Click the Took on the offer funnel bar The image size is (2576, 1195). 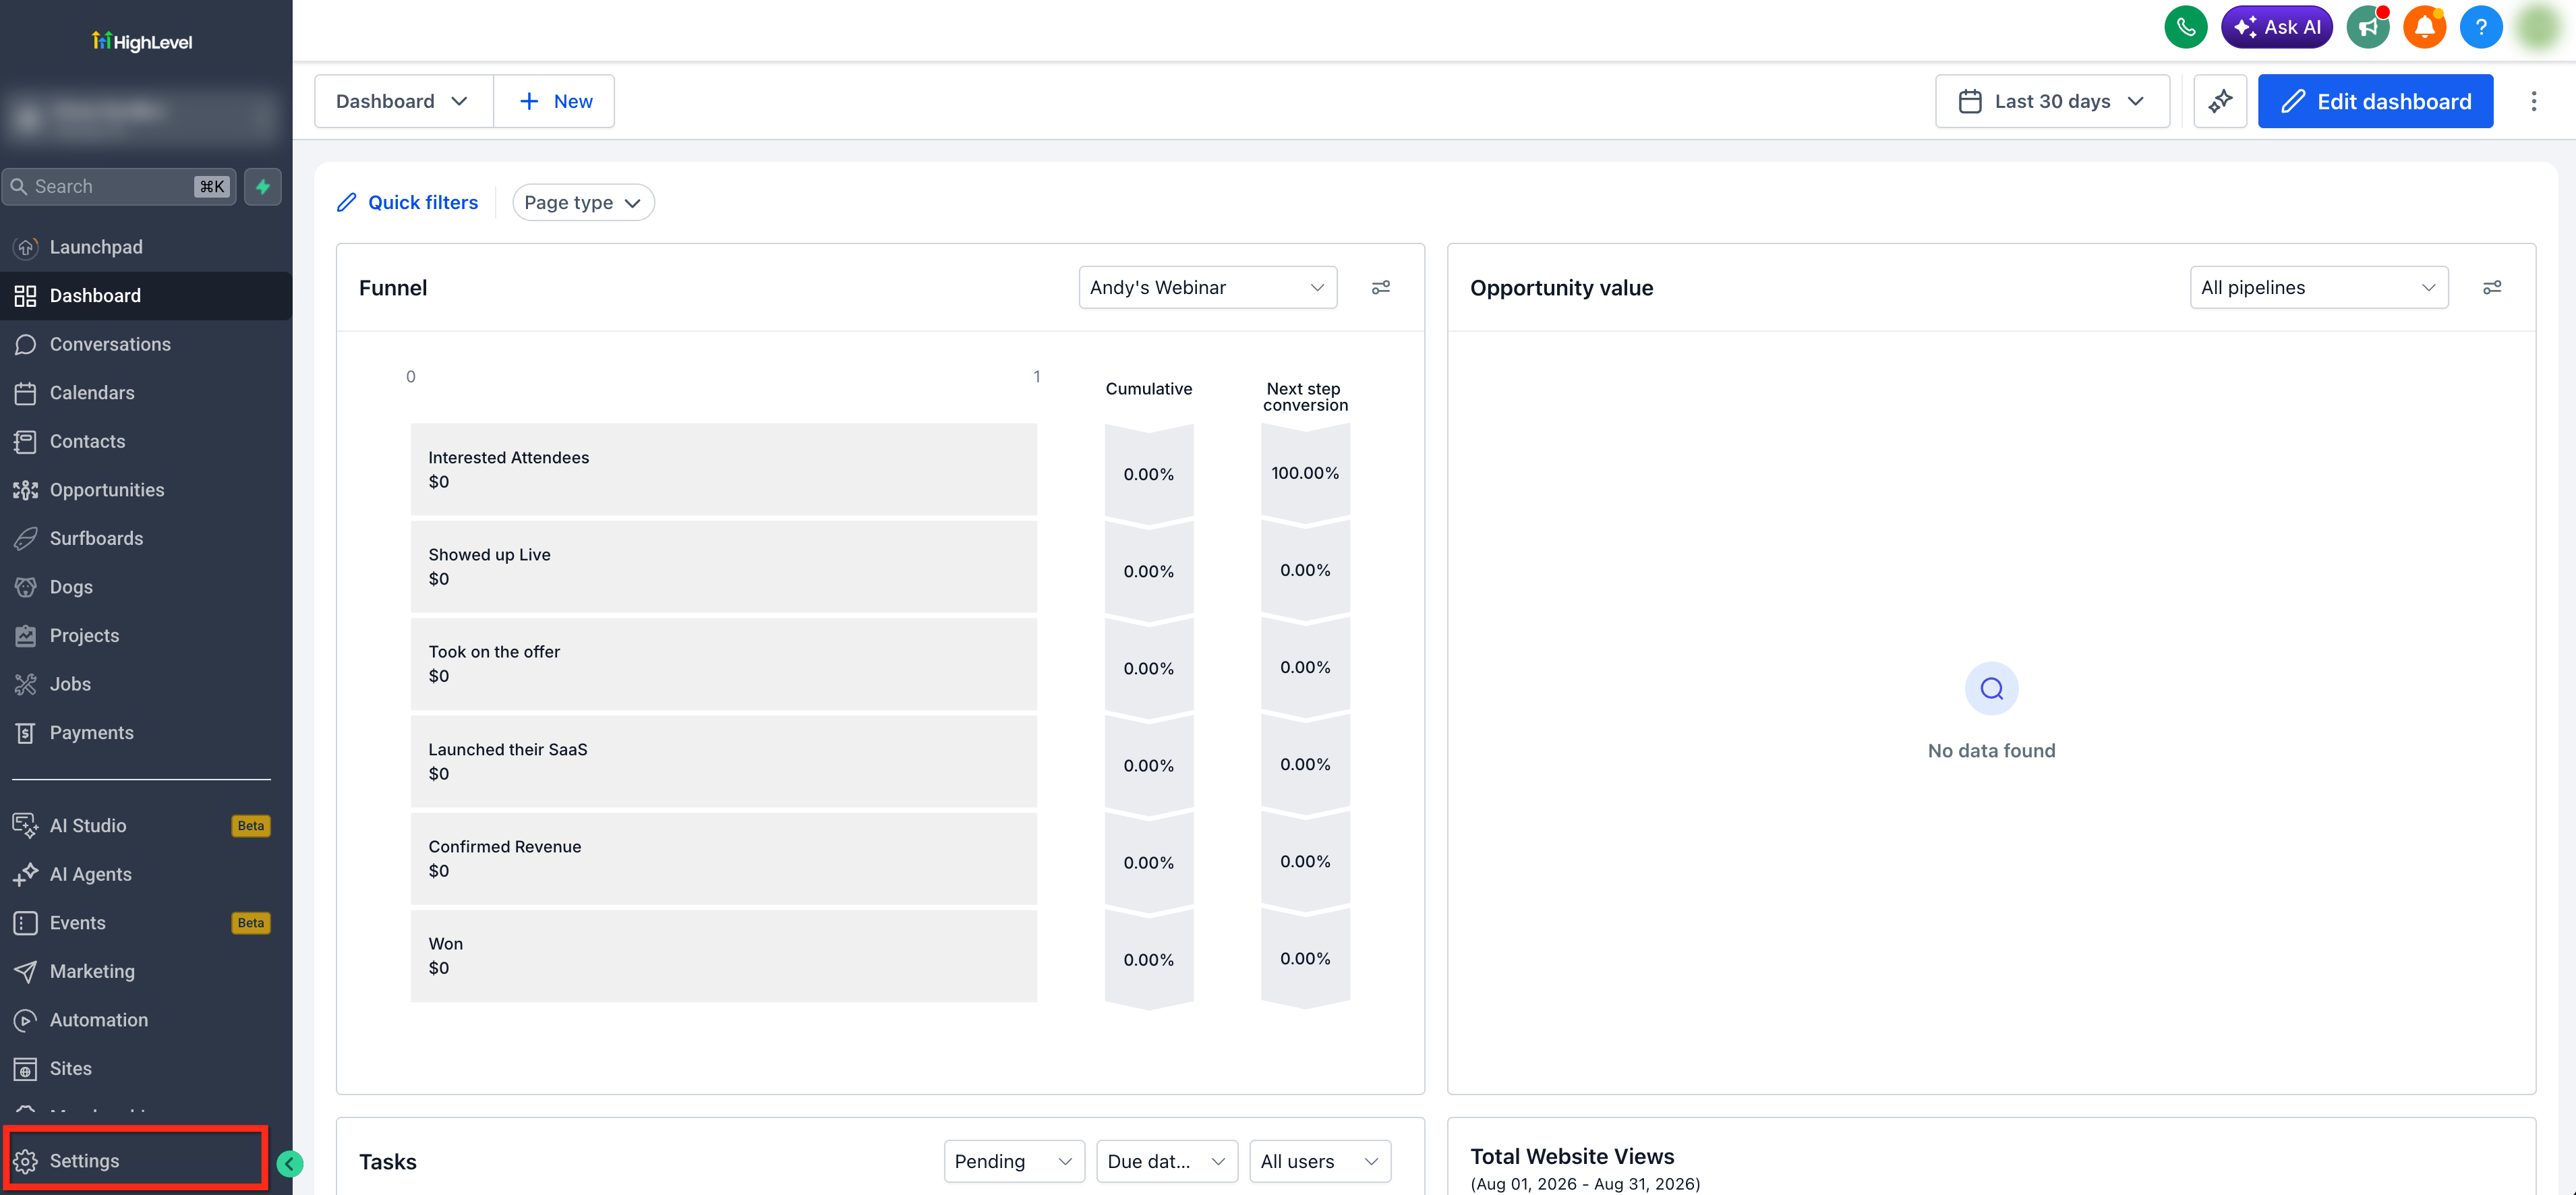point(723,663)
